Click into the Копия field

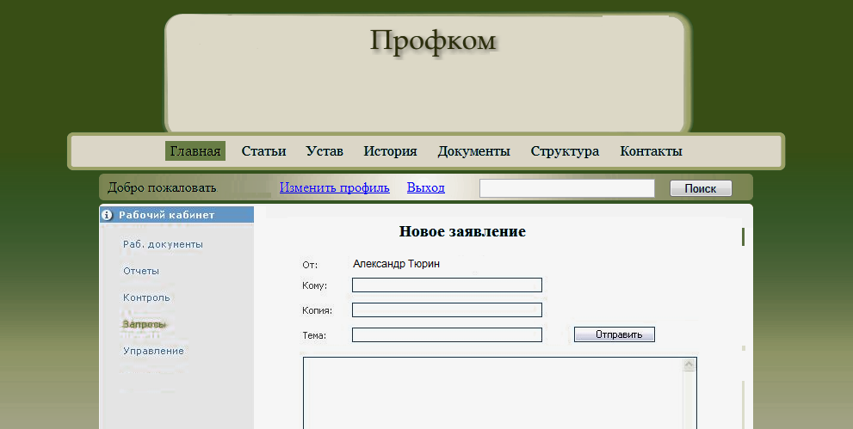pos(448,310)
